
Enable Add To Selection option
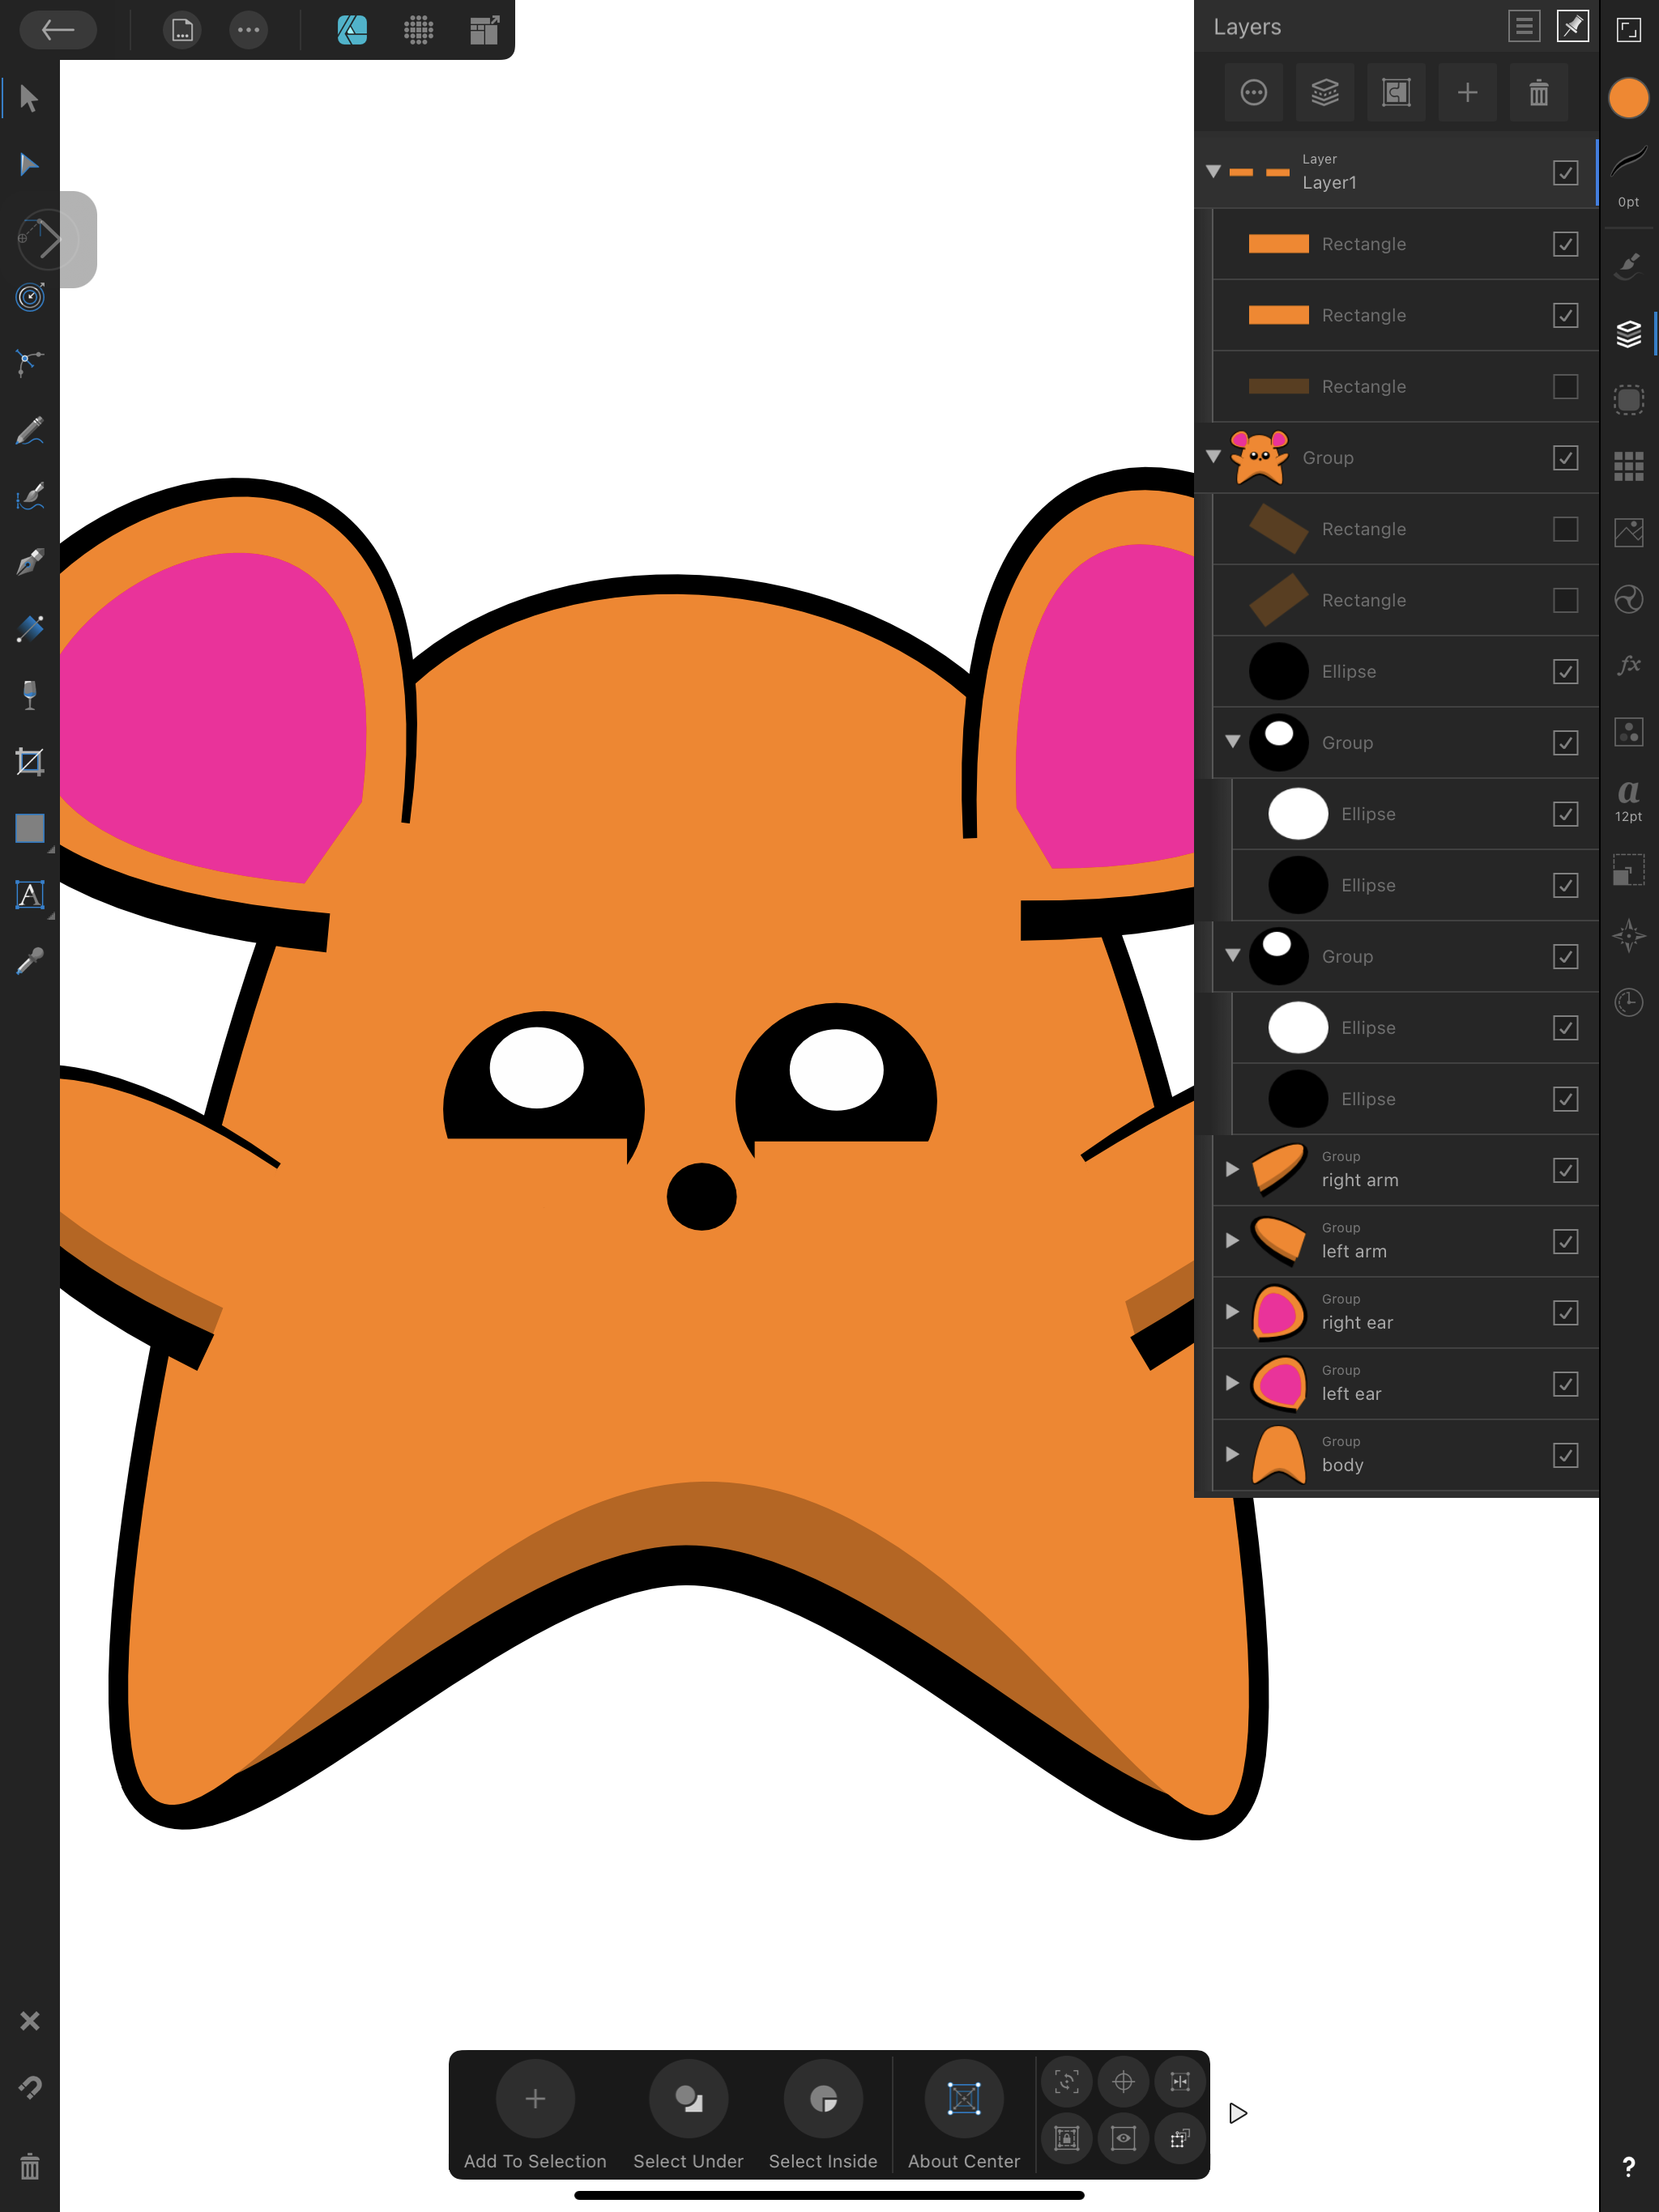point(535,2098)
